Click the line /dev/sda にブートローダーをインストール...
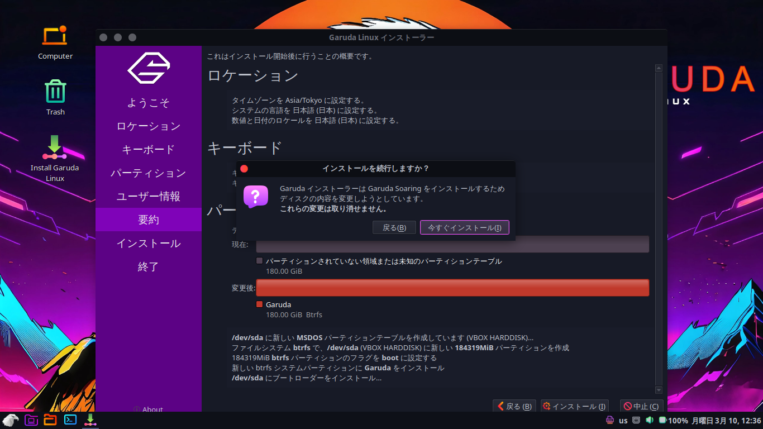Viewport: 763px width, 429px height. 307,378
